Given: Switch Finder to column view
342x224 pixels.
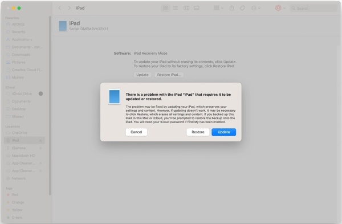Looking at the screenshot, I should point(186,8).
